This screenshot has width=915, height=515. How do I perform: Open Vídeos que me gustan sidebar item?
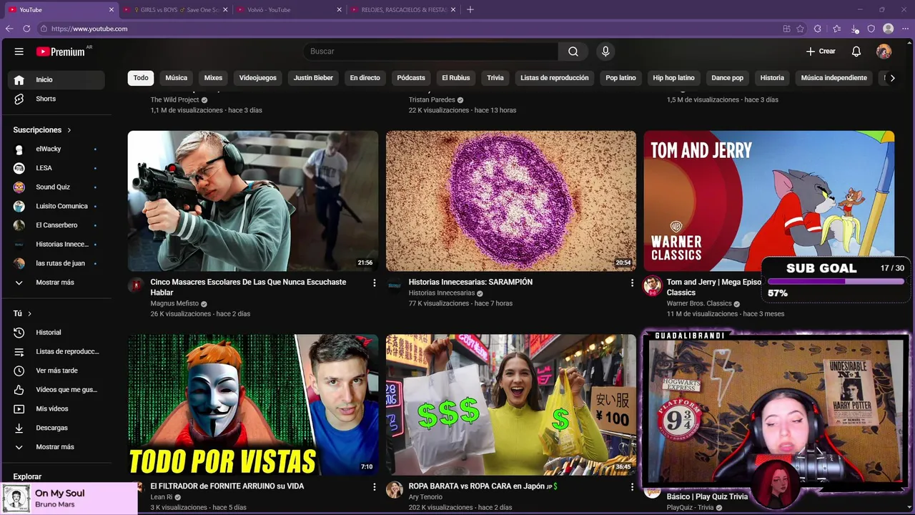tap(56, 390)
